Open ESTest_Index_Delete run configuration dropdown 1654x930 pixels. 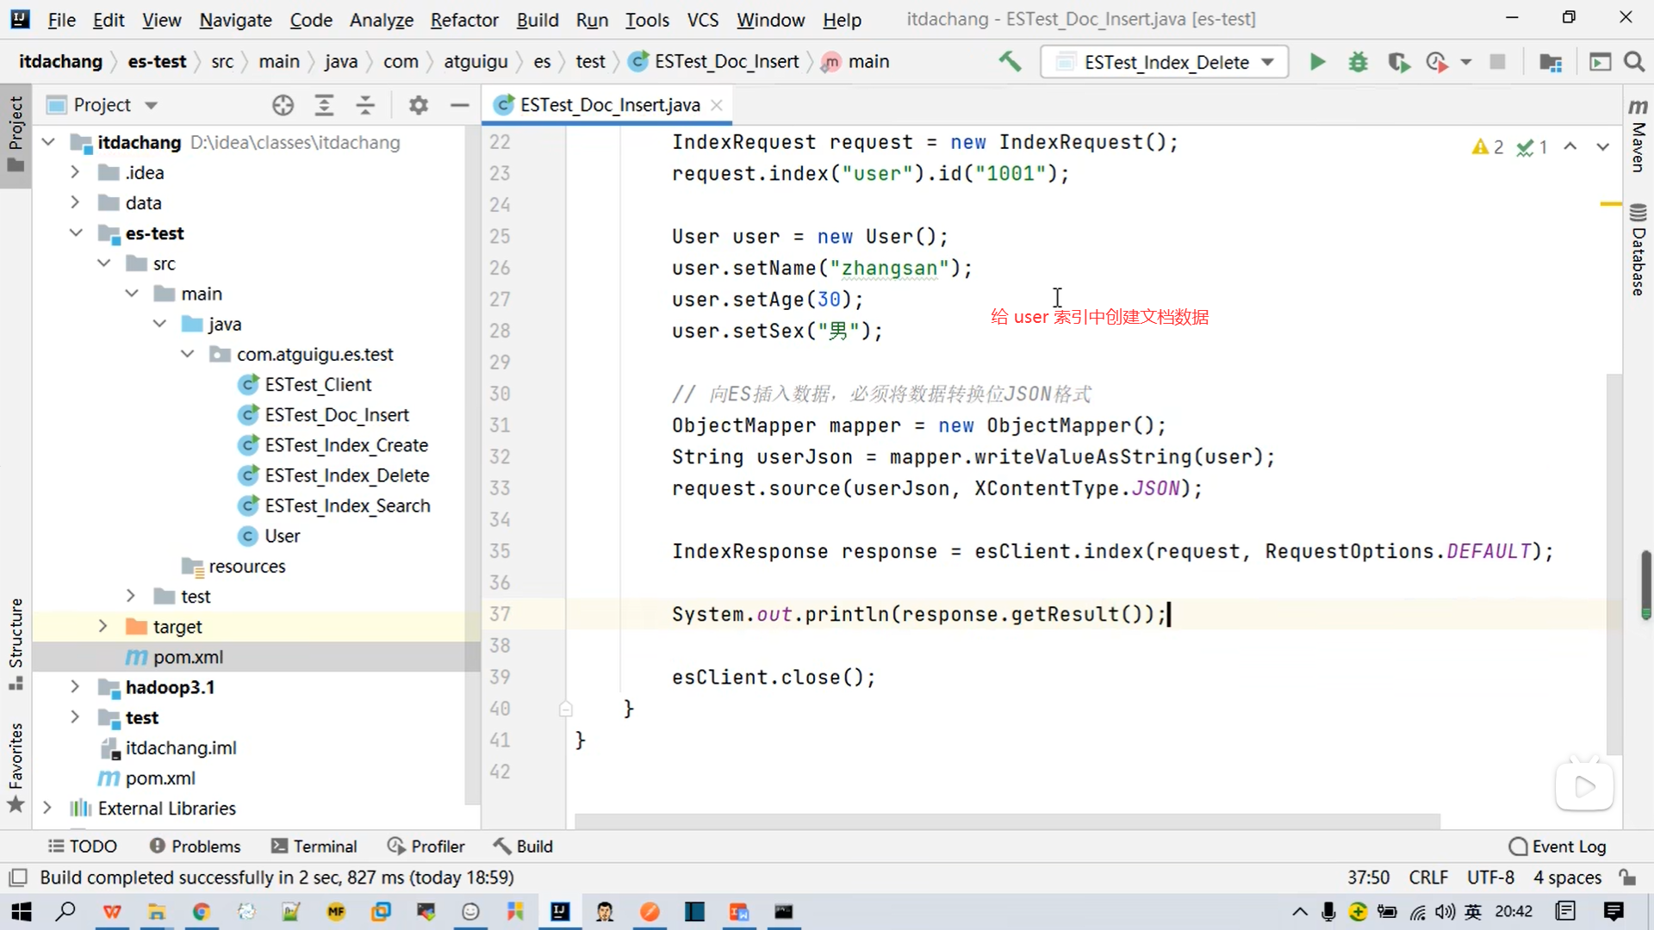(x=1165, y=62)
